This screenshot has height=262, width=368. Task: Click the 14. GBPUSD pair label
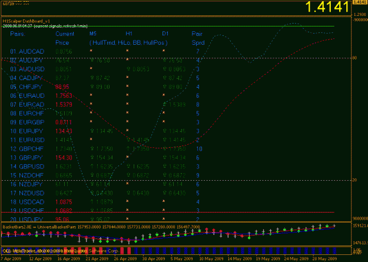tap(27, 167)
